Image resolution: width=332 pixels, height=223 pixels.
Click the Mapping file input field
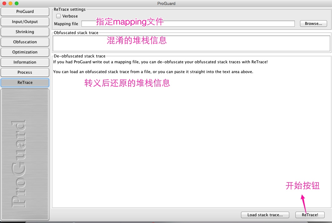coord(188,24)
